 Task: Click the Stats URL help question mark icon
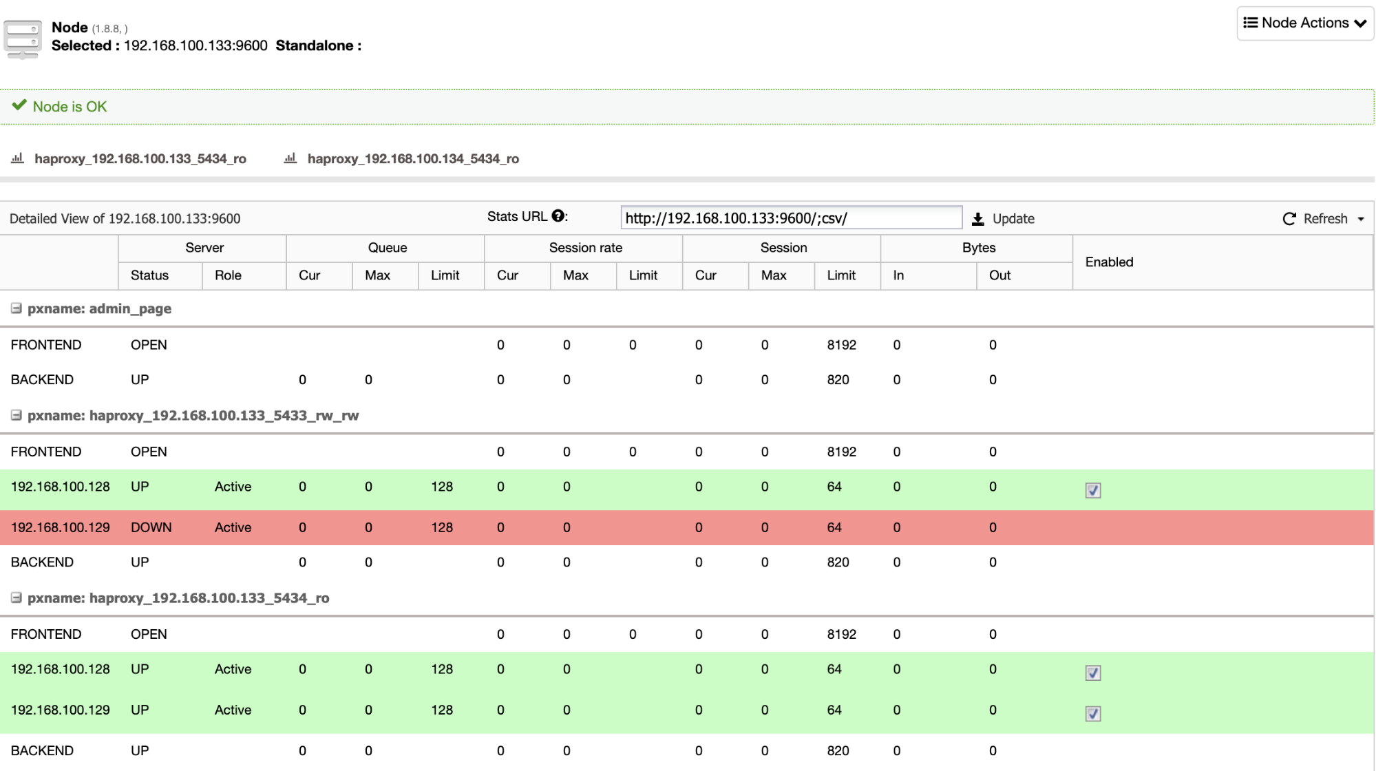coord(556,215)
